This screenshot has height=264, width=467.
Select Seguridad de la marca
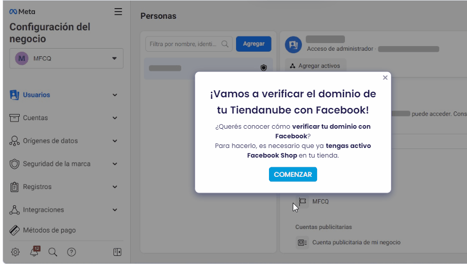coord(57,164)
